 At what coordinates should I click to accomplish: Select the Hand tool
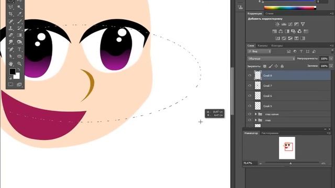[x=10, y=64]
